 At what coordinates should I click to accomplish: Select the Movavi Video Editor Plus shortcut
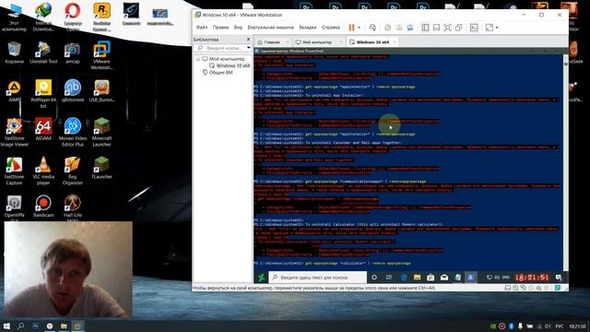click(x=73, y=133)
